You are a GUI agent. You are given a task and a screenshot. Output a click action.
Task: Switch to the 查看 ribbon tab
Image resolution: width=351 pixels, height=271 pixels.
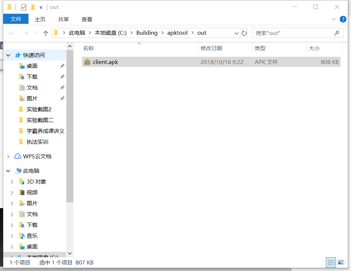87,19
